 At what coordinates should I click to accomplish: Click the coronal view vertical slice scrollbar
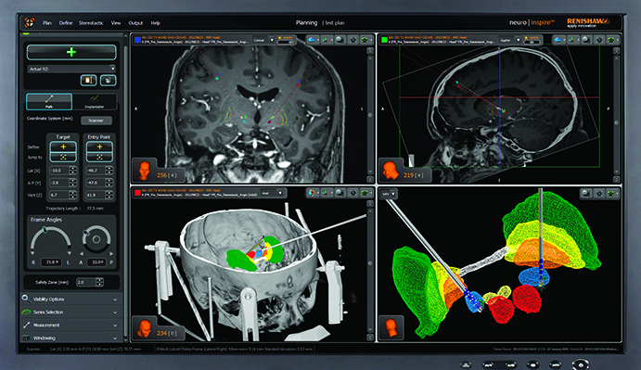click(370, 115)
